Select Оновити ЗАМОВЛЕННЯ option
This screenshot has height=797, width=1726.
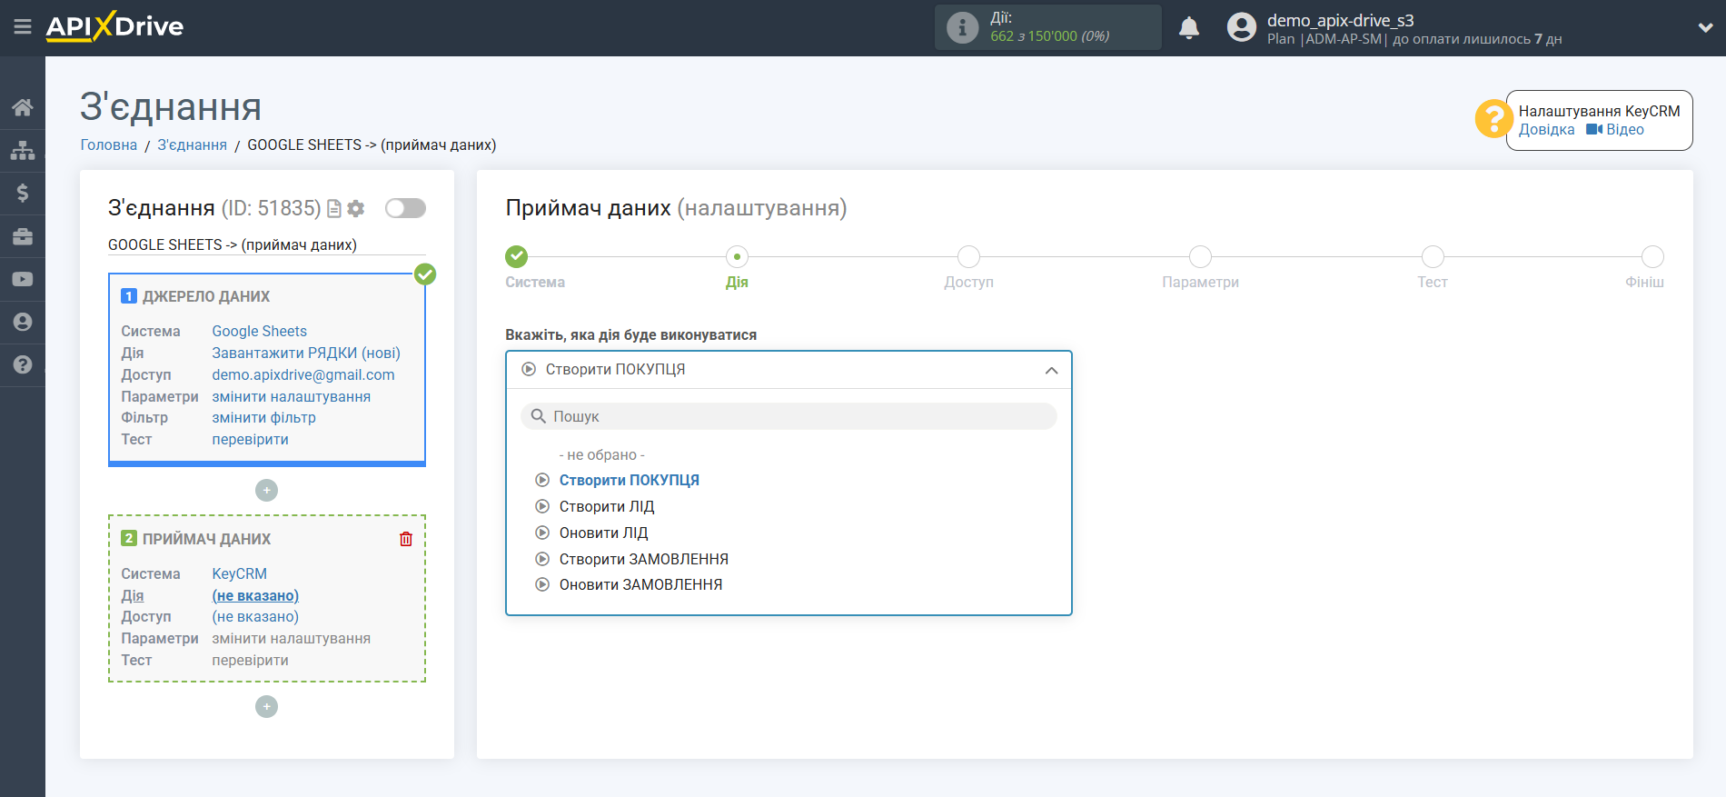(640, 584)
